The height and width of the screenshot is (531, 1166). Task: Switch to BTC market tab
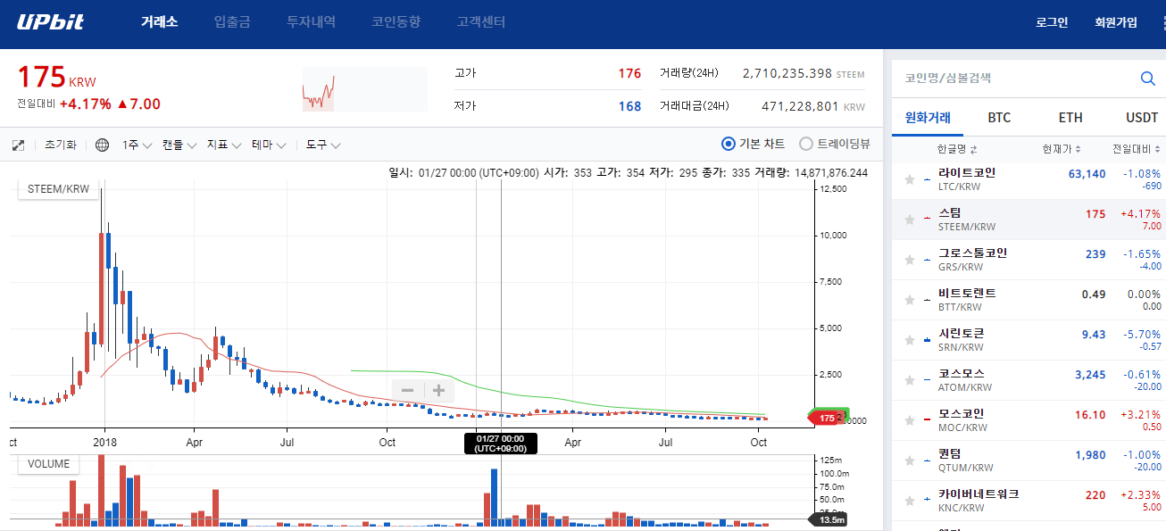tap(999, 118)
